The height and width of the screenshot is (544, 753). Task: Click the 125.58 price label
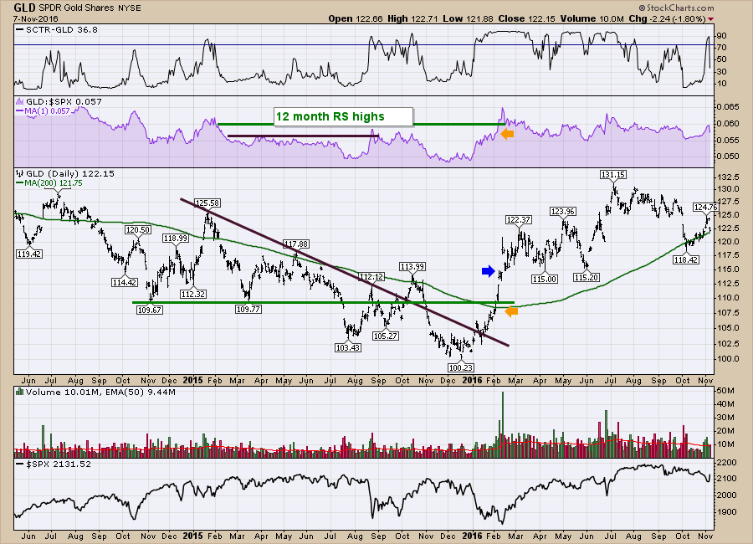[x=207, y=203]
